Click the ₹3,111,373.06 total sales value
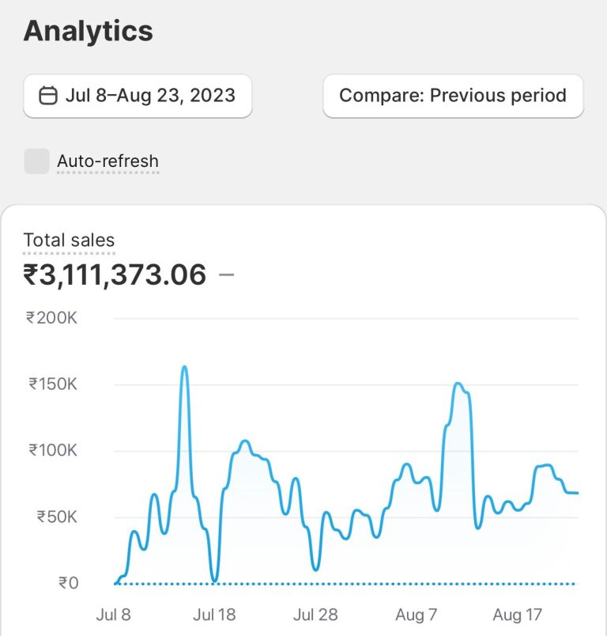This screenshot has width=607, height=636. click(x=115, y=275)
